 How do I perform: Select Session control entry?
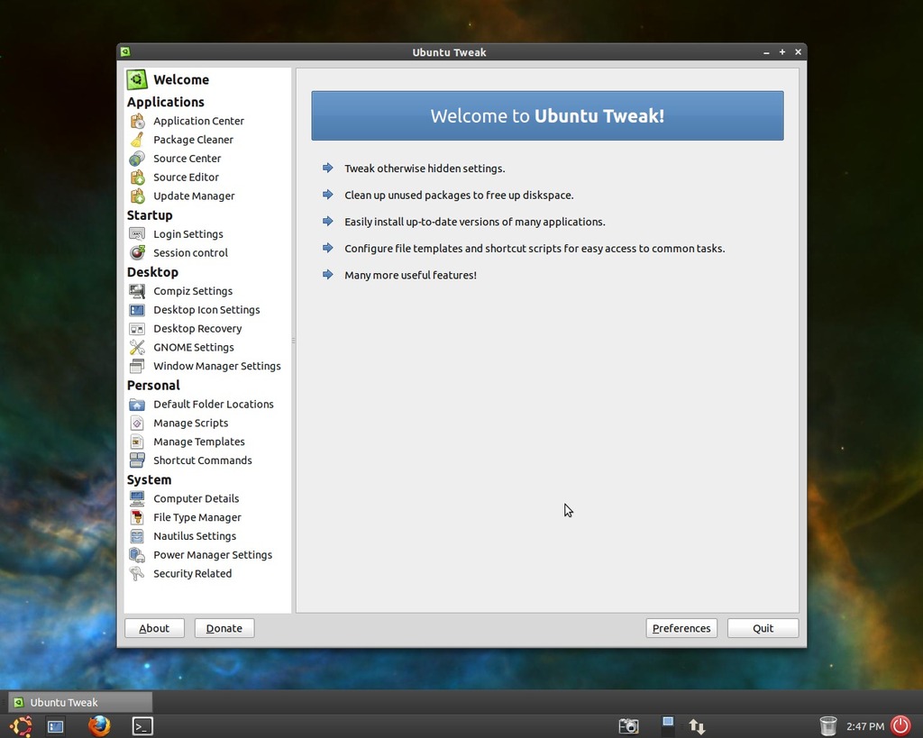tap(190, 253)
